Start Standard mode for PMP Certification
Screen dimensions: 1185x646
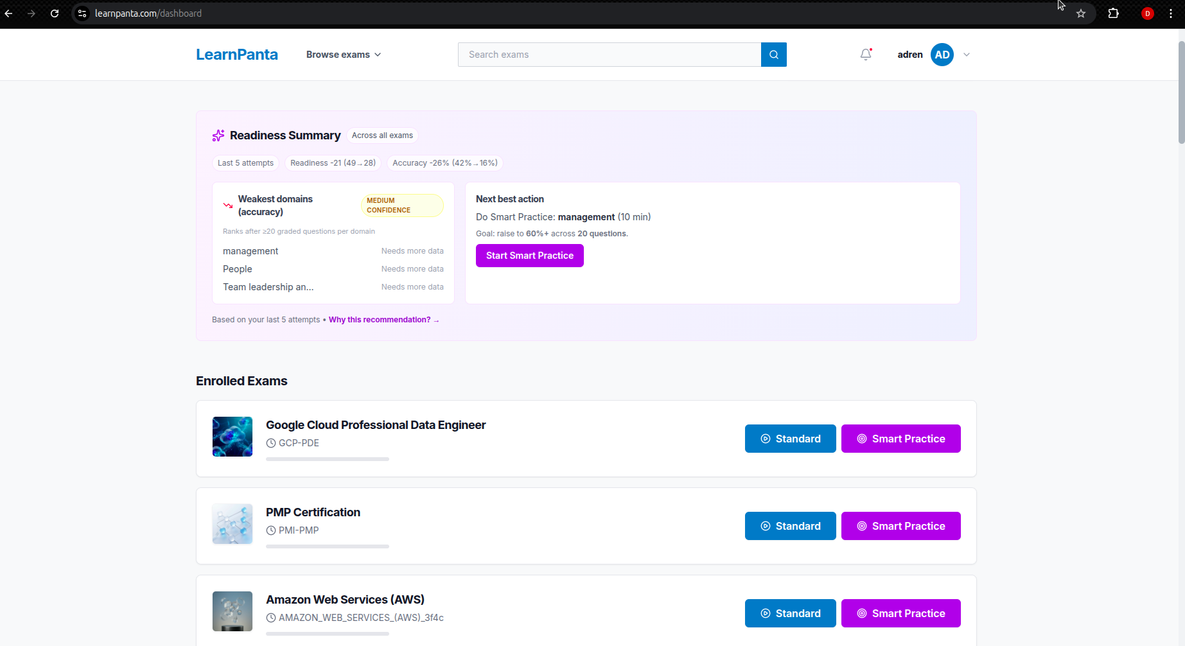(791, 526)
